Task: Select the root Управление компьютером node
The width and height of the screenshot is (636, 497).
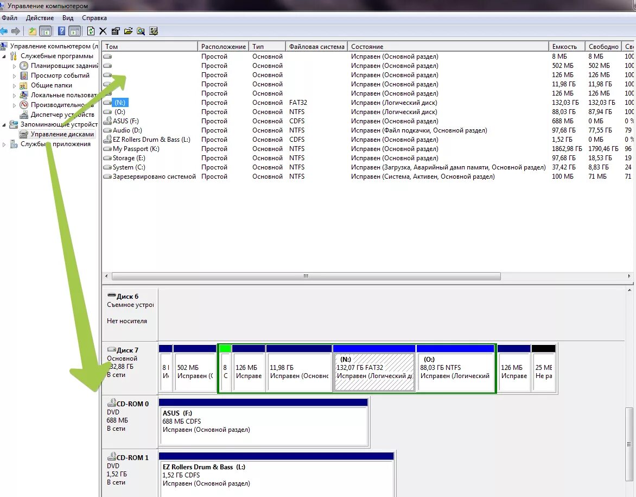Action: coord(54,46)
